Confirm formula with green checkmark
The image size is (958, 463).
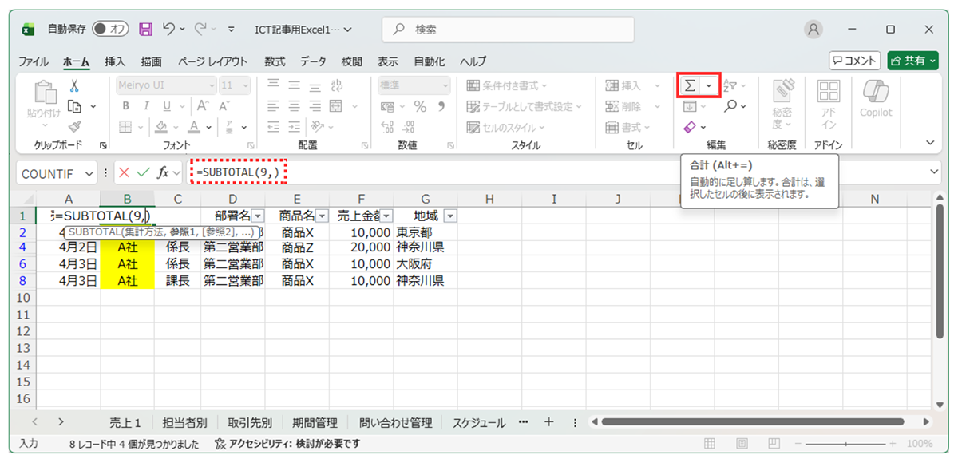click(x=144, y=172)
